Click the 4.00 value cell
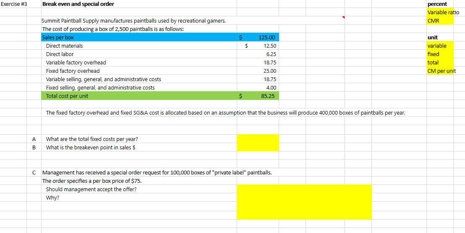 point(258,87)
